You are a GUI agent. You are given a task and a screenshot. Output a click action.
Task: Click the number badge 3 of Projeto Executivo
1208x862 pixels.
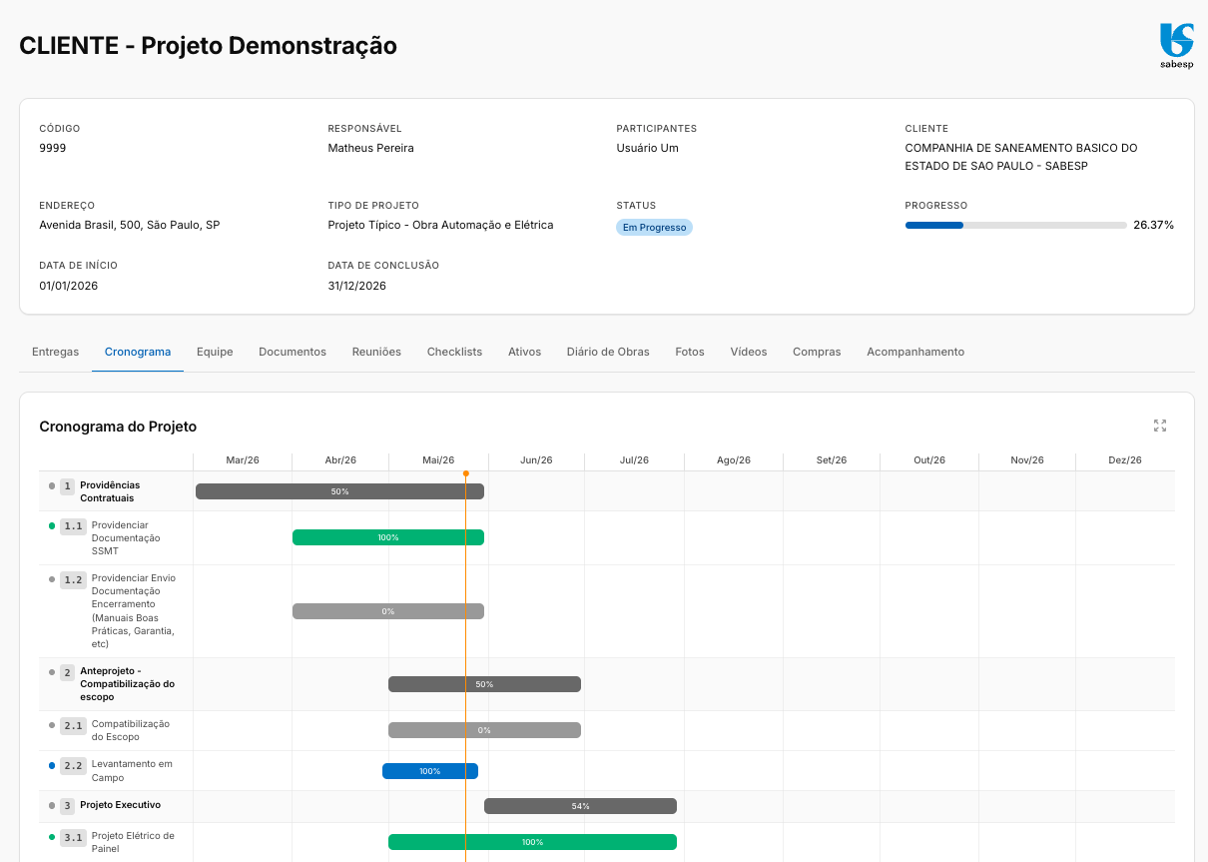coord(67,805)
